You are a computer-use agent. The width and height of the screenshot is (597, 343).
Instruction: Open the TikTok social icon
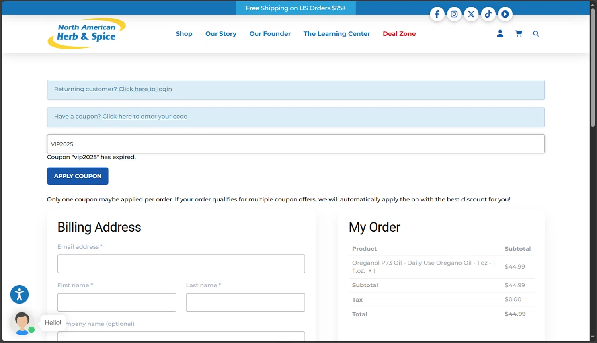pos(488,14)
